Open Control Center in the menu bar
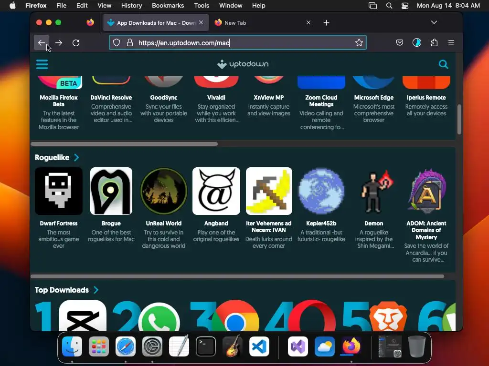 (x=405, y=6)
